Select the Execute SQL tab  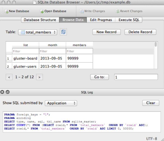pyautogui.click(x=128, y=20)
